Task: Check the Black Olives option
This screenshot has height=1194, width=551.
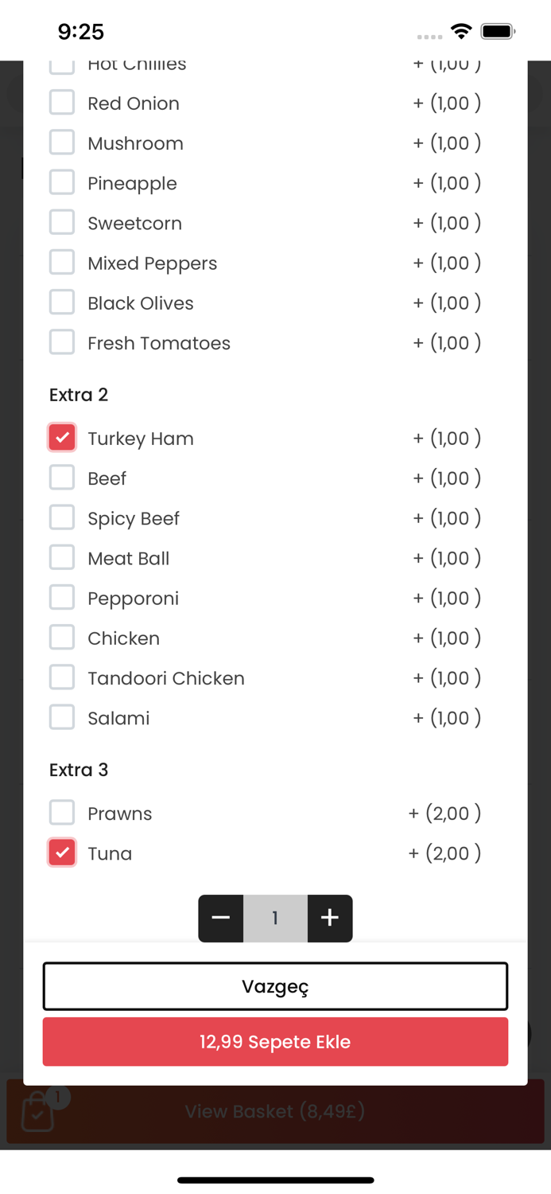Action: tap(62, 302)
